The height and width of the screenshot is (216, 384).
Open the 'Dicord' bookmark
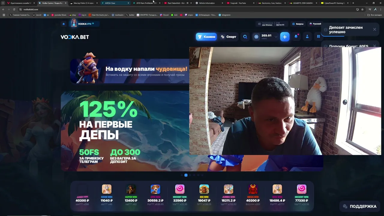point(164,15)
